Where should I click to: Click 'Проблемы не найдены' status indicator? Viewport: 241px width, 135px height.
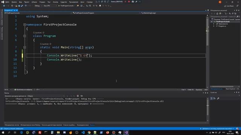point(23,90)
